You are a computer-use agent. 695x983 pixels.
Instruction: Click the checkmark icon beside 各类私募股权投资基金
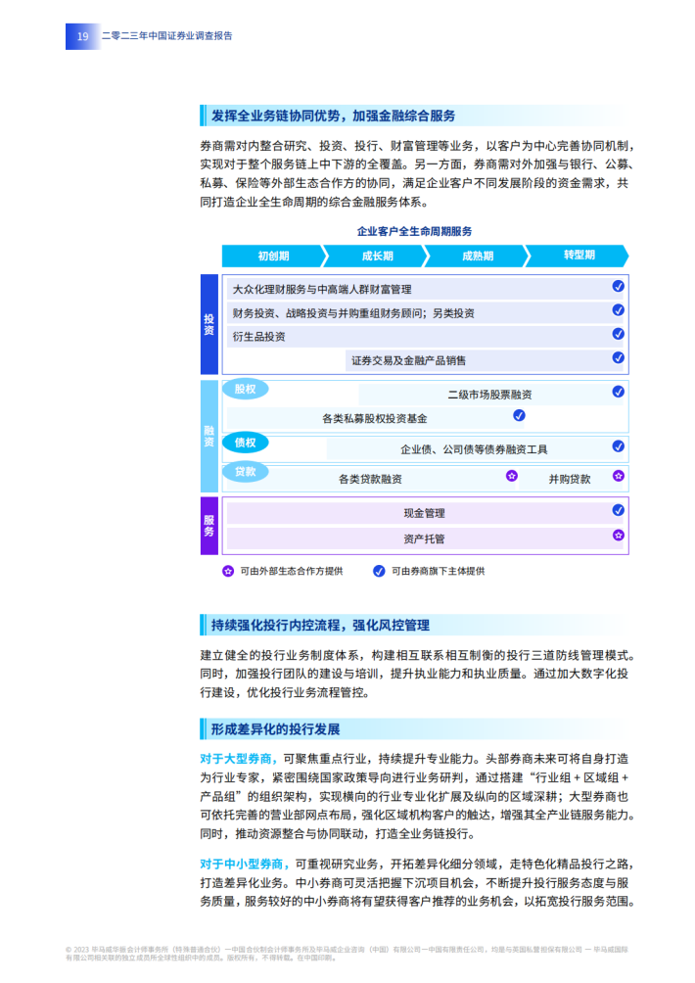[519, 415]
